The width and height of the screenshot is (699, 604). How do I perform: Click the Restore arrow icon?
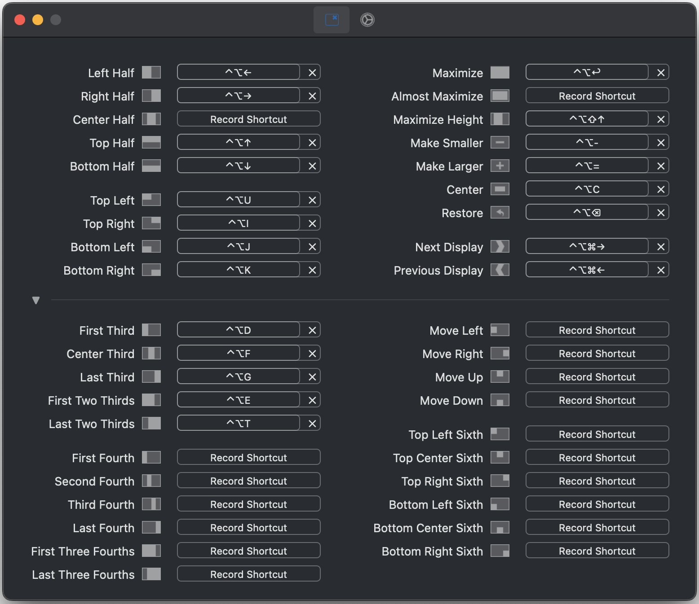point(500,212)
